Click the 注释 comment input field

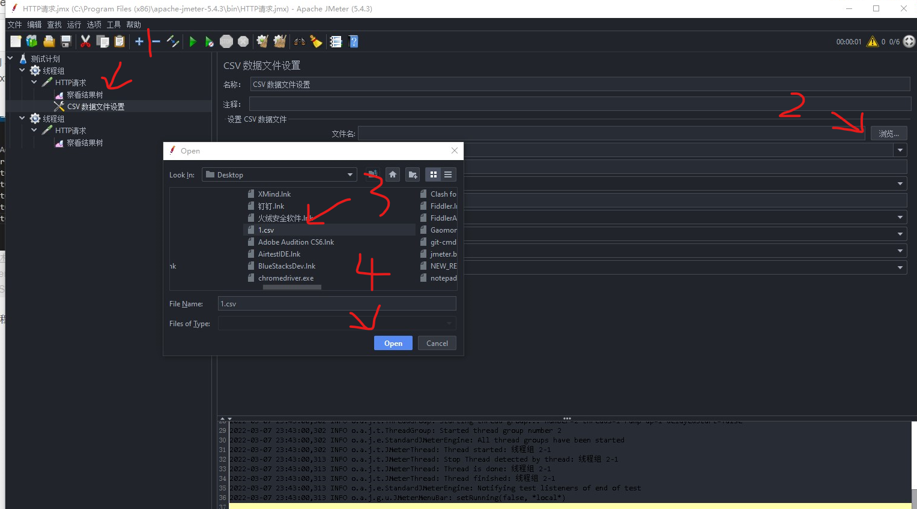point(580,104)
